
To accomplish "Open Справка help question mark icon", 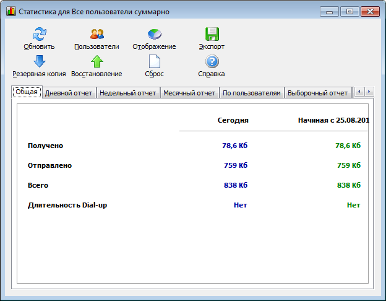I will pos(212,61).
